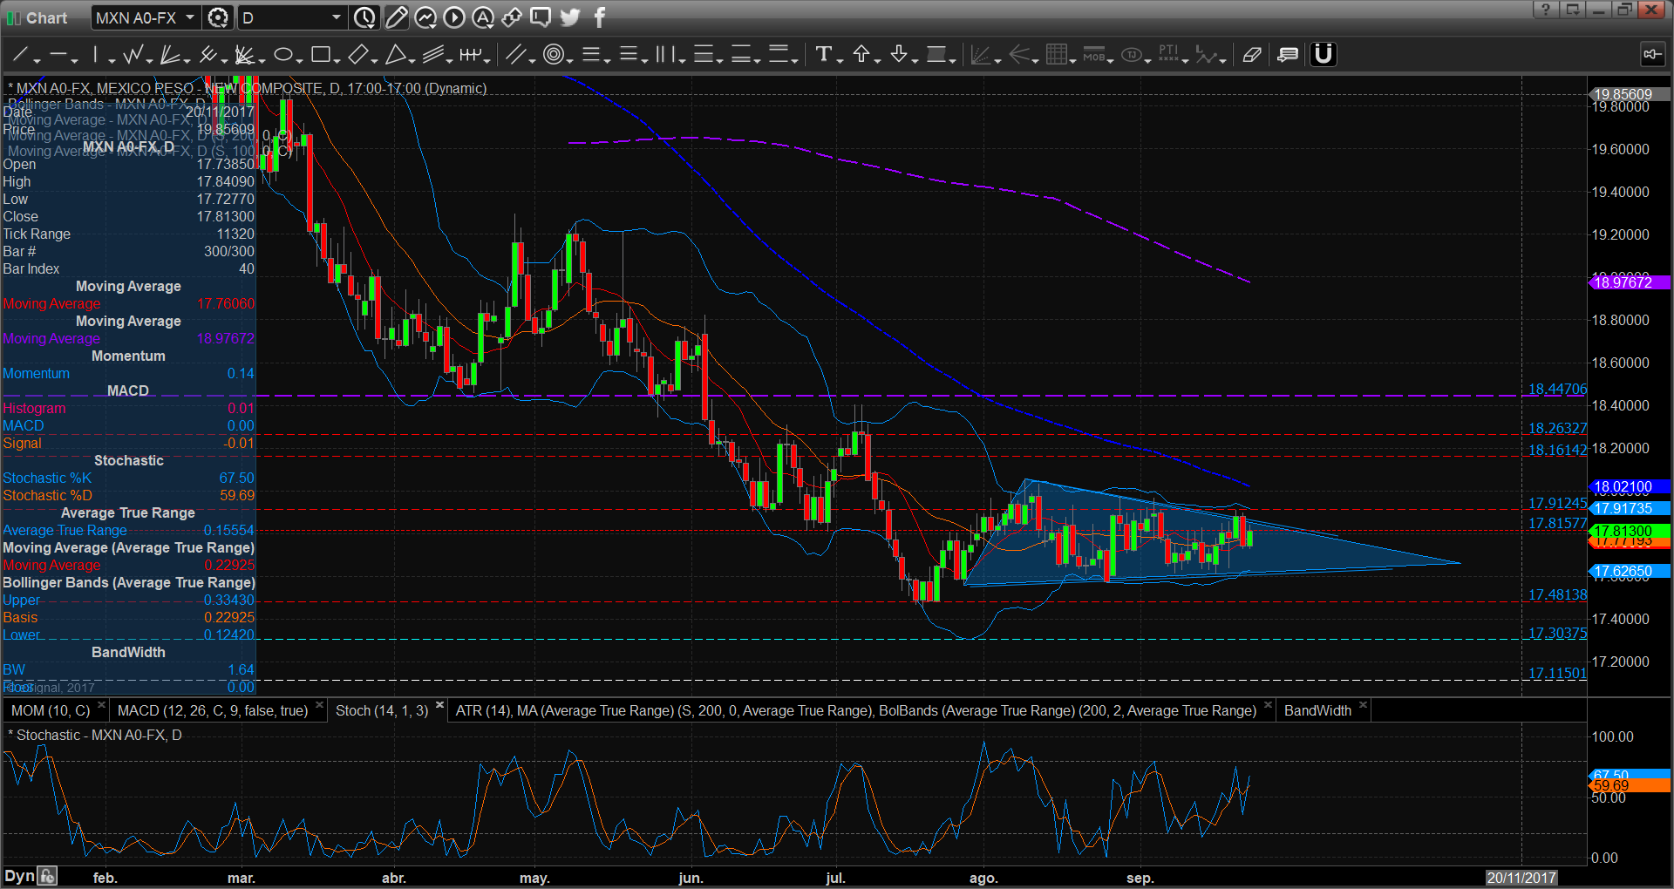Select the vertical time-zone lines tool
1674x889 pixels.
(665, 55)
